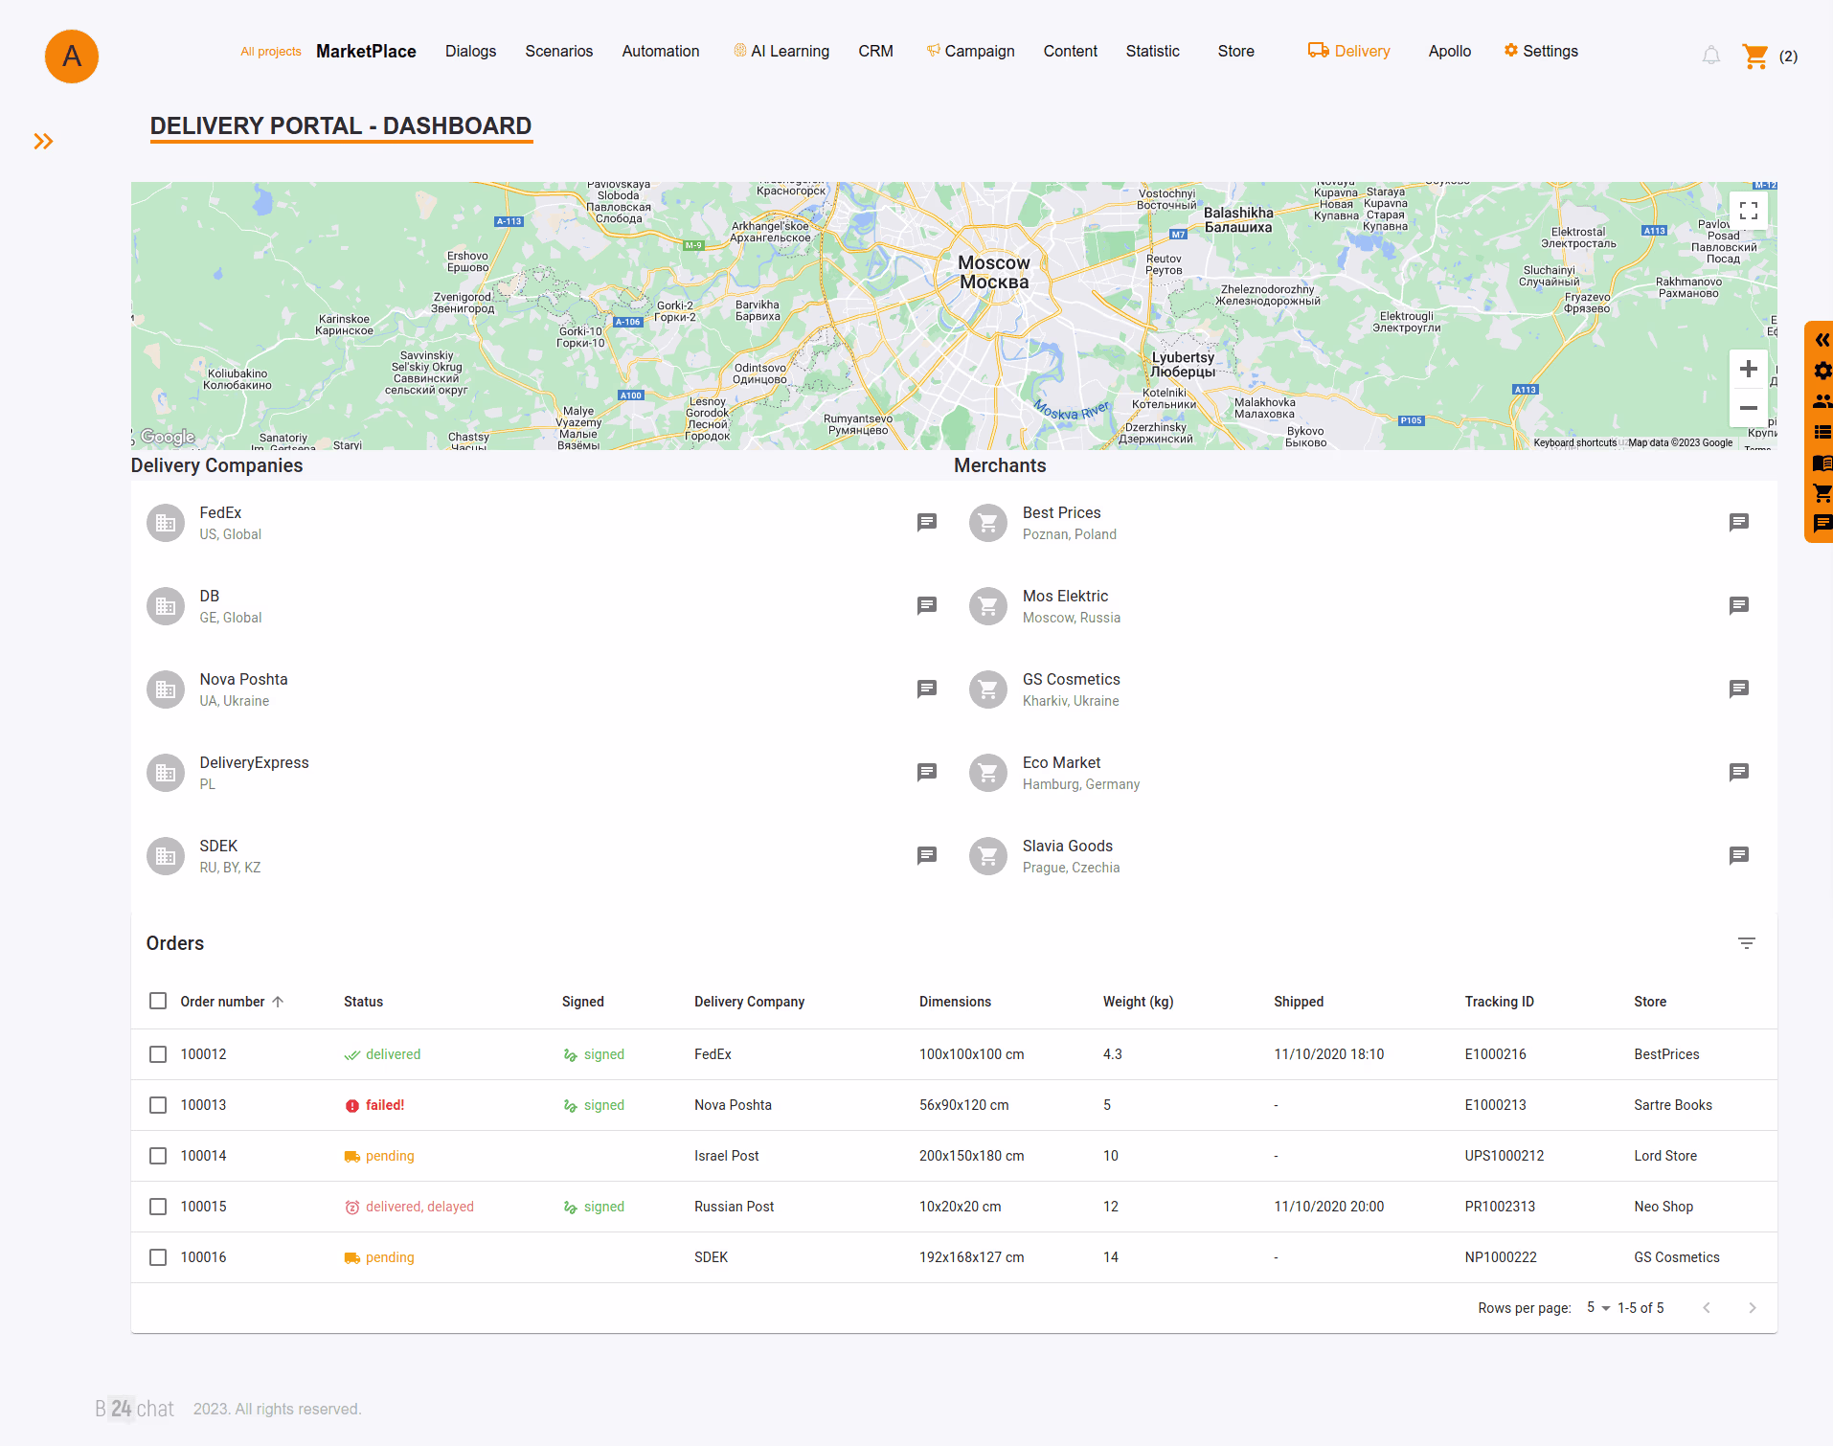The width and height of the screenshot is (1833, 1446).
Task: Open chat with FedEx delivery company
Action: coord(926,522)
